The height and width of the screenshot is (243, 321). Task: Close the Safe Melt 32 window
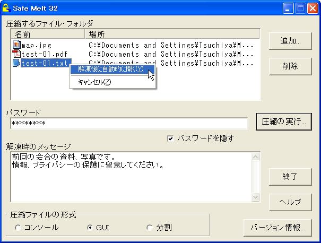pos(313,8)
